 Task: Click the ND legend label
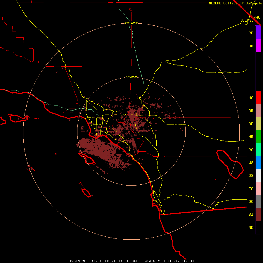(x=251, y=228)
